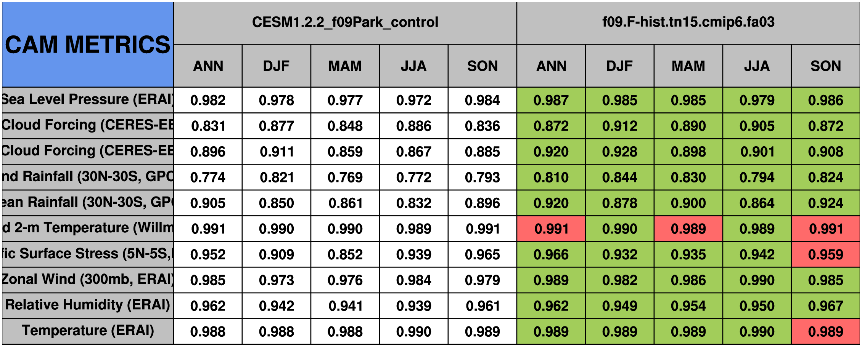Click the red MAM cell in 2-m Temperature row

pyautogui.click(x=688, y=229)
